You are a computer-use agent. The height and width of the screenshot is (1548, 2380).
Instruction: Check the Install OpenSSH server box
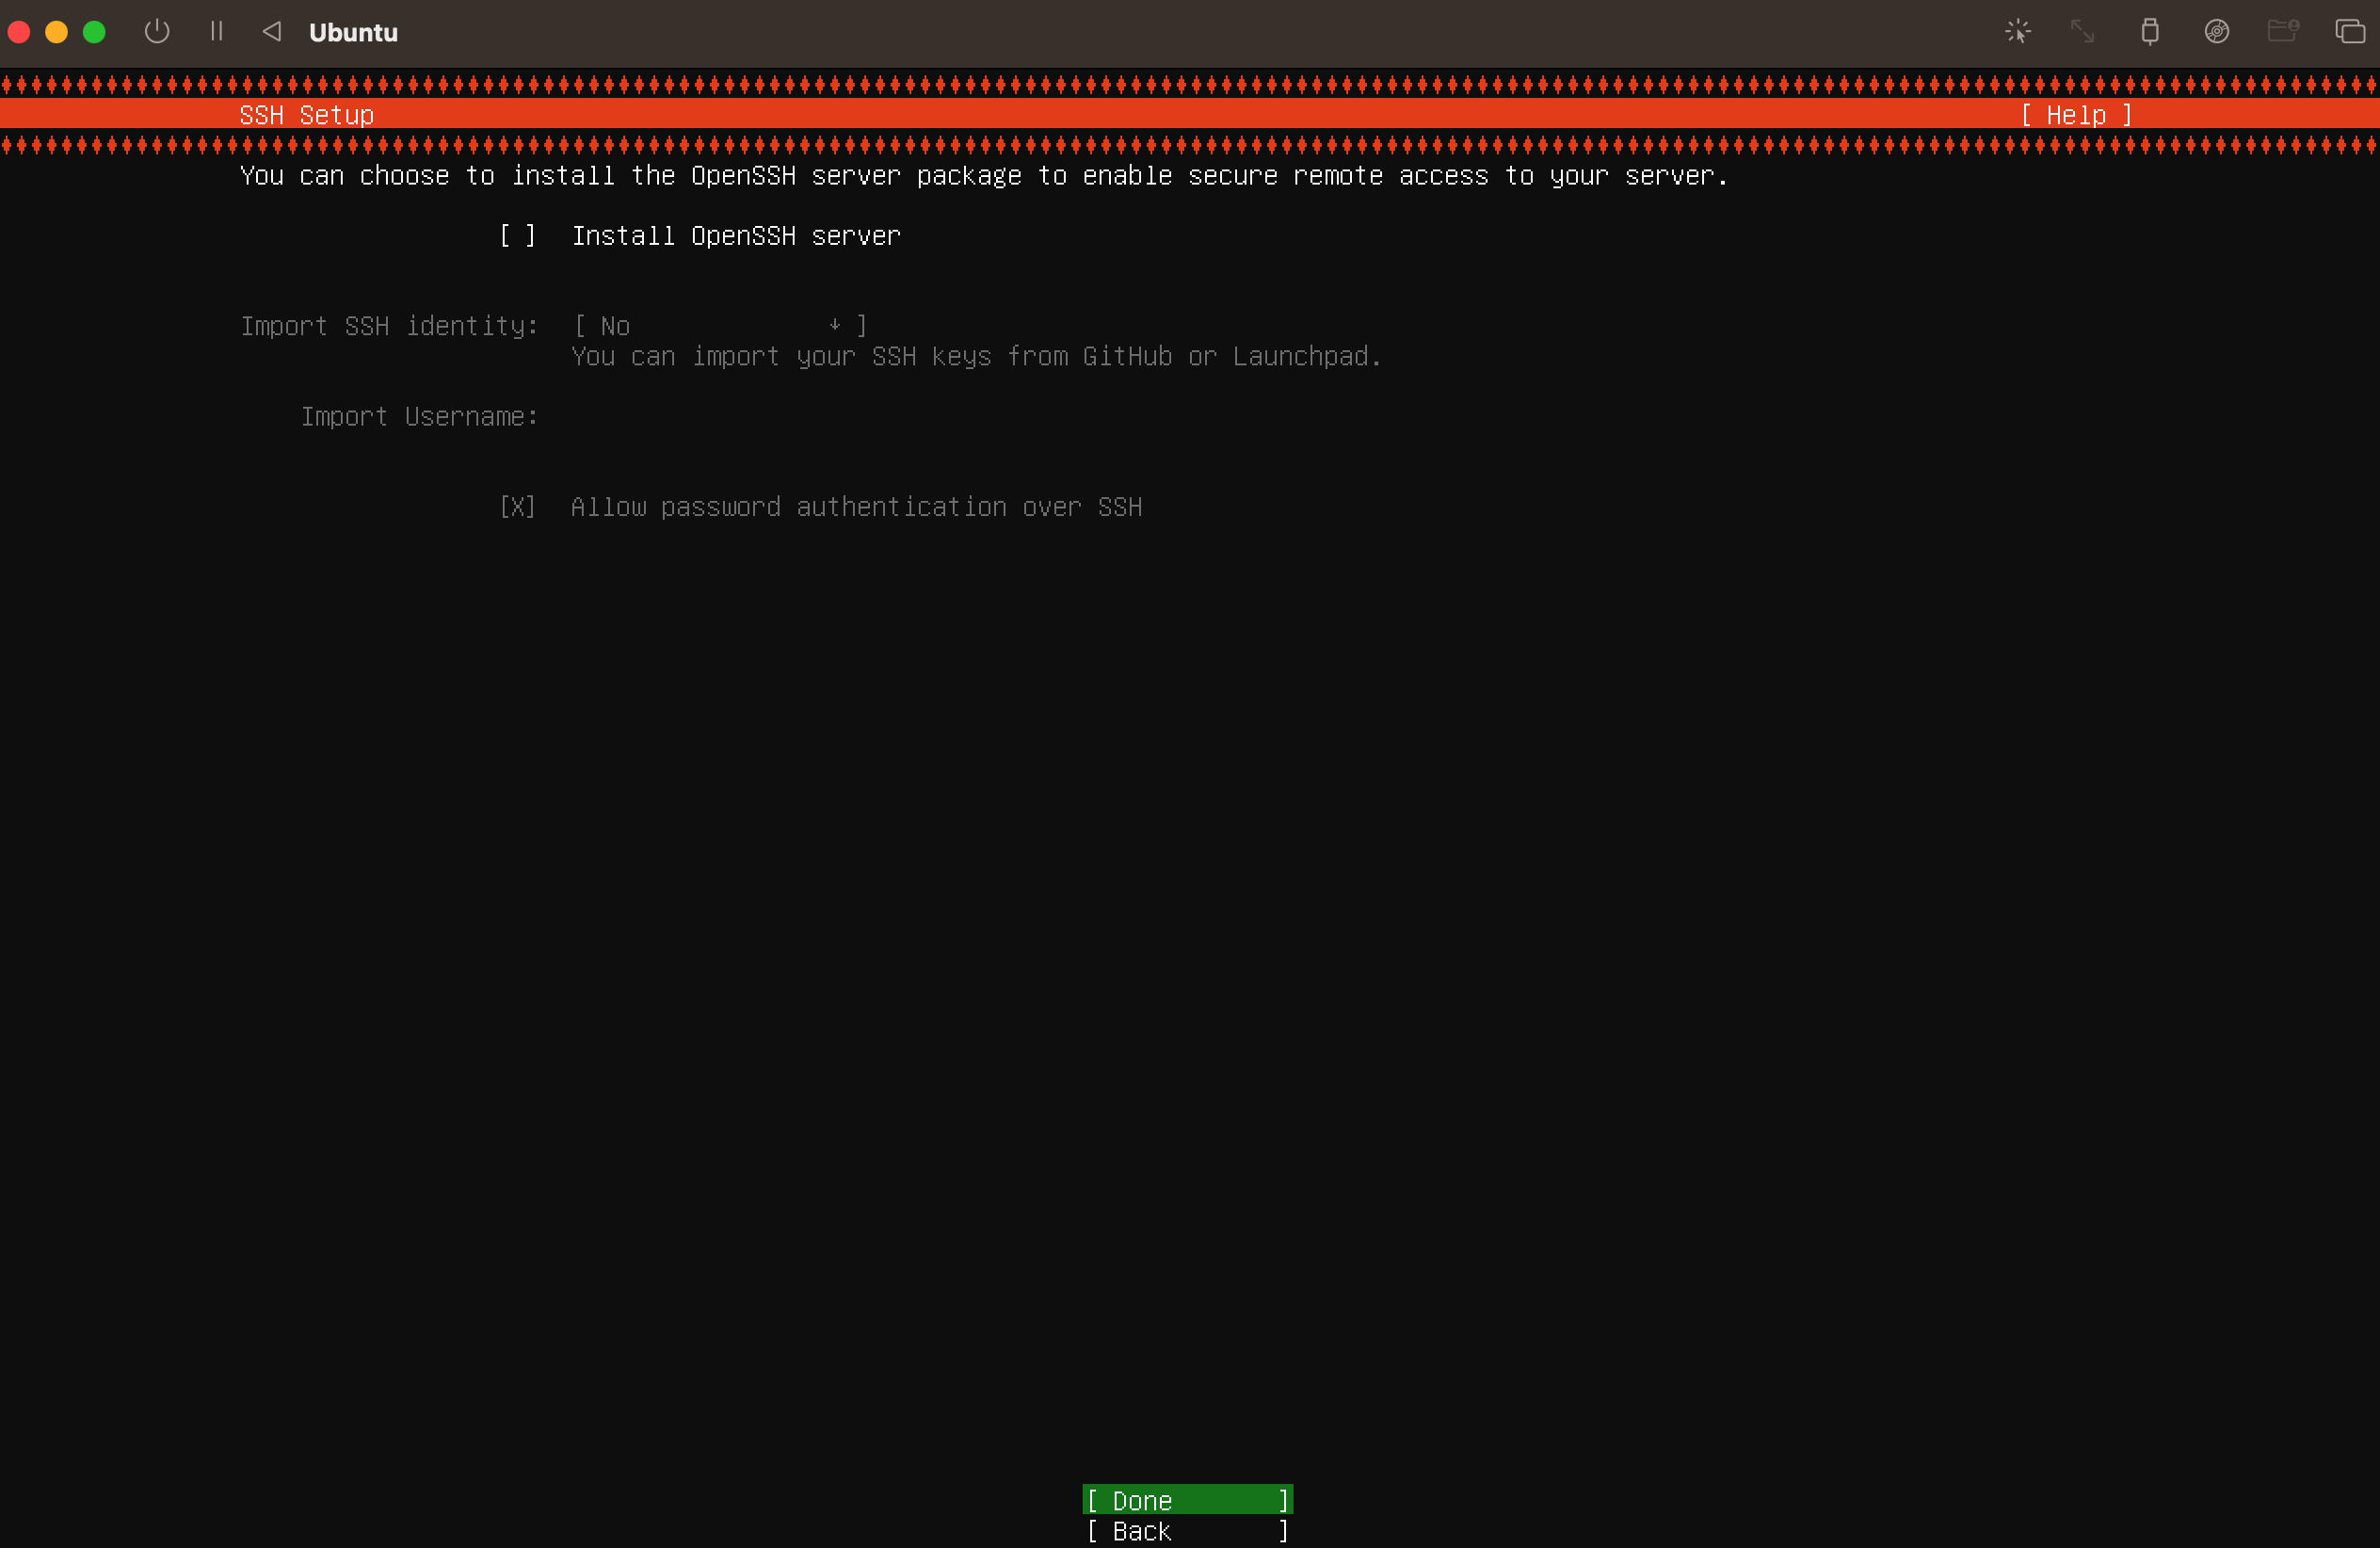pos(517,236)
